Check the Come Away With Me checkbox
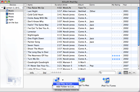This screenshot has width=140, height=92. coord(25,18)
